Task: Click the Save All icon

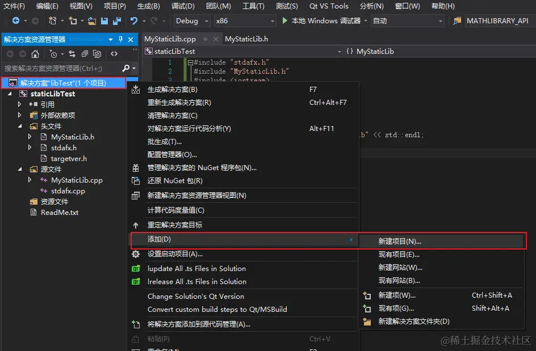Action: click(x=117, y=21)
